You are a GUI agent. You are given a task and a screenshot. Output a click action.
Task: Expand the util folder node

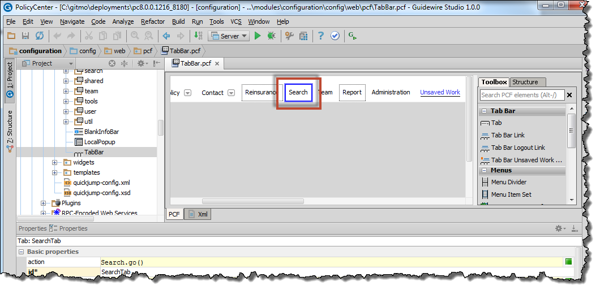pyautogui.click(x=66, y=122)
